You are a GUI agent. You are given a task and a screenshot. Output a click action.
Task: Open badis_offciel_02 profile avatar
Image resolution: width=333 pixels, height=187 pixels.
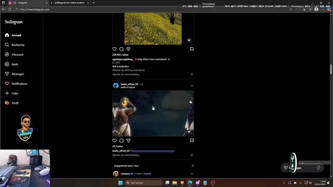116,85
